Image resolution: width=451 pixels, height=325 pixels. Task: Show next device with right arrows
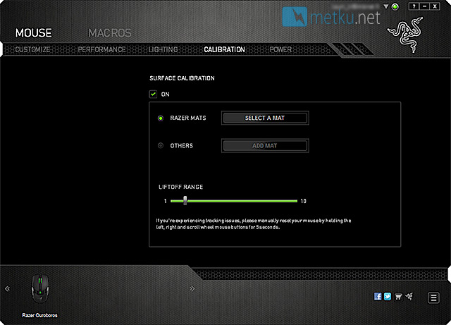coord(192,289)
